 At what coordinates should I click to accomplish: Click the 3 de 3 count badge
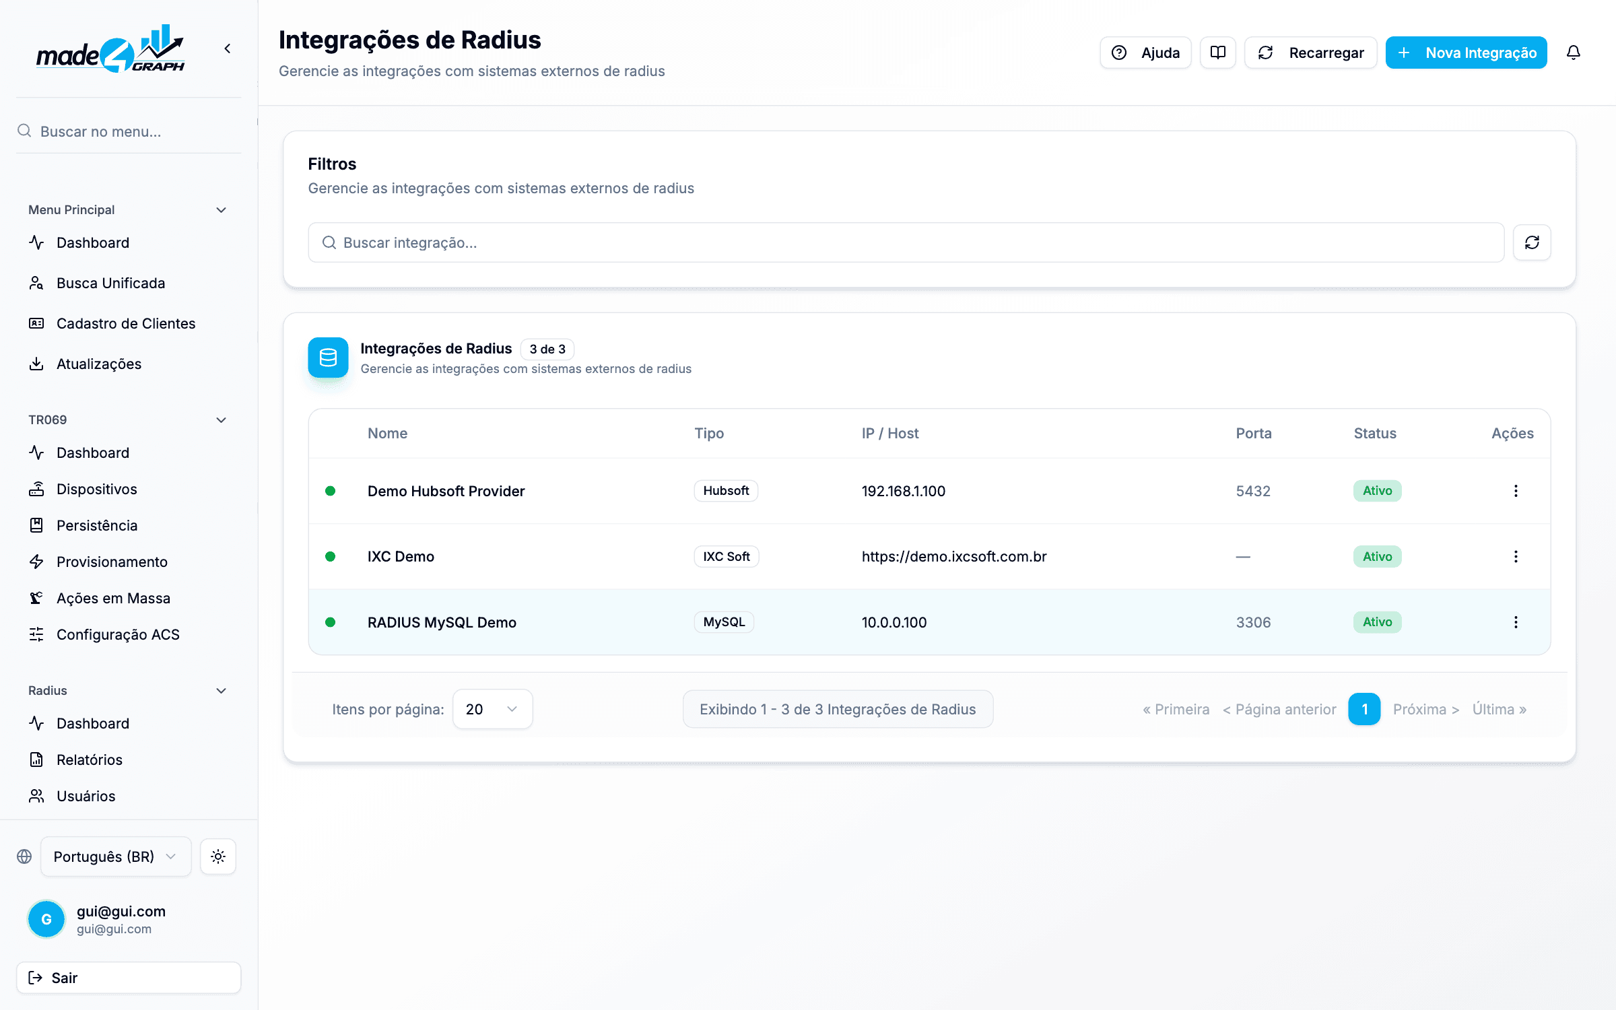click(x=547, y=349)
